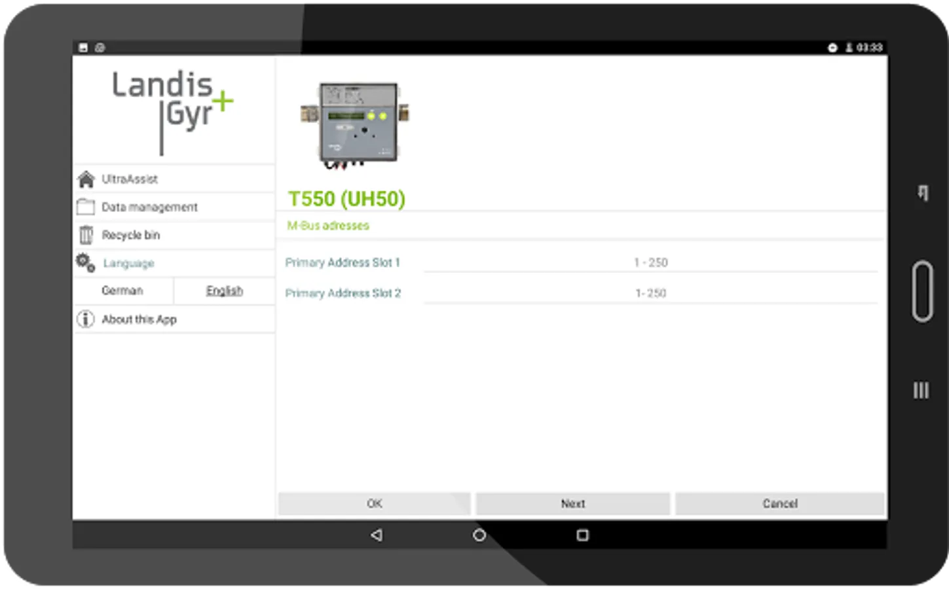This screenshot has height=589, width=949.
Task: Click the T550 heat meter image
Action: coord(356,124)
